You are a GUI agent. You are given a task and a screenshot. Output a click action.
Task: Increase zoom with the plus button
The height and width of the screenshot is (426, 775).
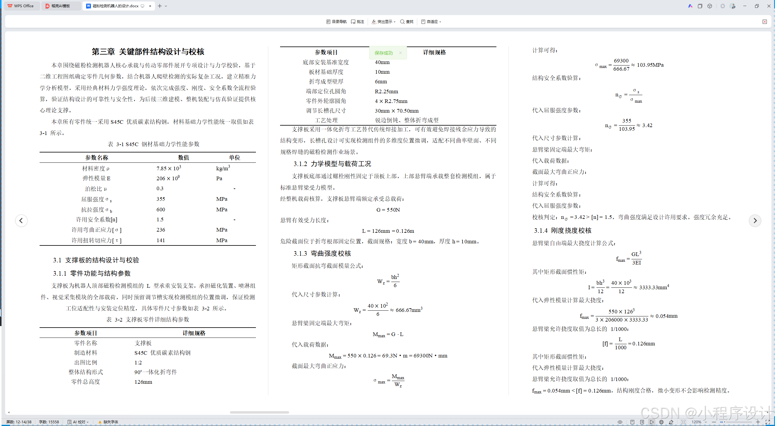point(758,422)
